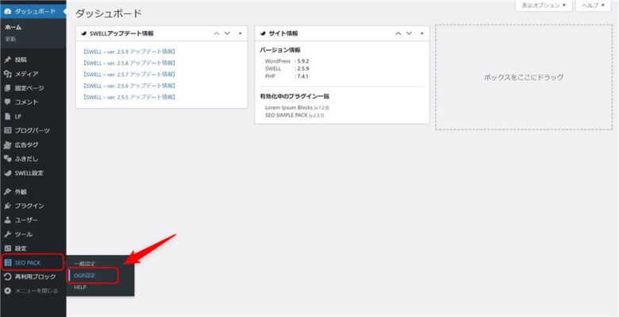Screen dimensions: 619x317
Task: Collapse the SWELLアップデート情報 panel
Action: coord(240,33)
